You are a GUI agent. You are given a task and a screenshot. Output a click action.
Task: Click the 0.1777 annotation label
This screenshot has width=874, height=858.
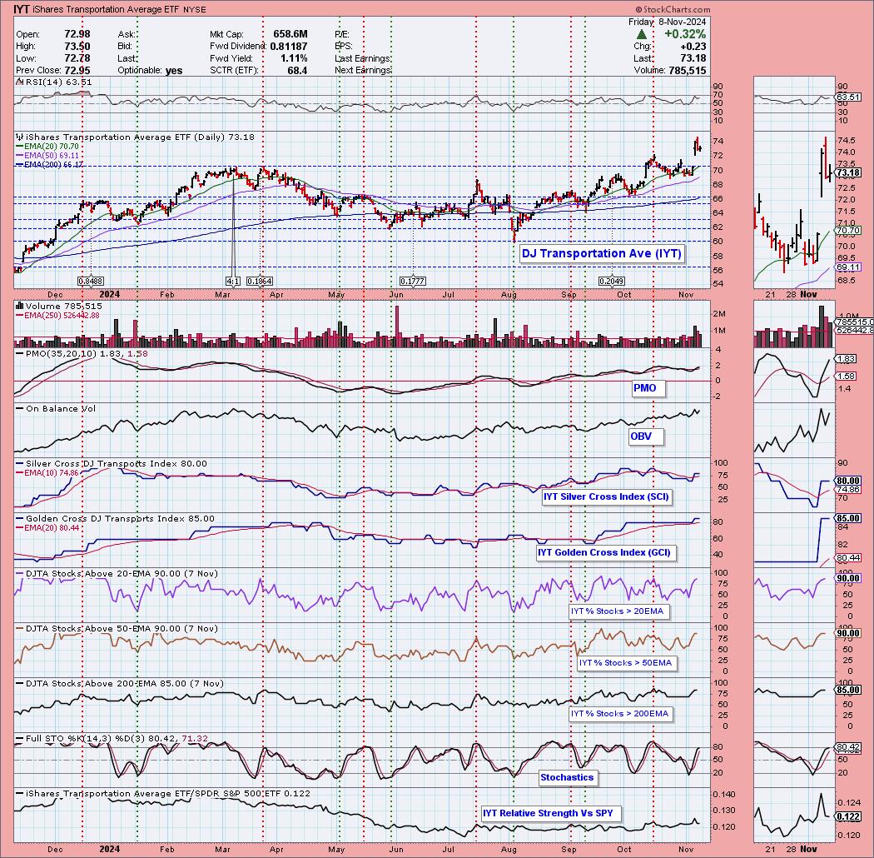click(x=413, y=281)
